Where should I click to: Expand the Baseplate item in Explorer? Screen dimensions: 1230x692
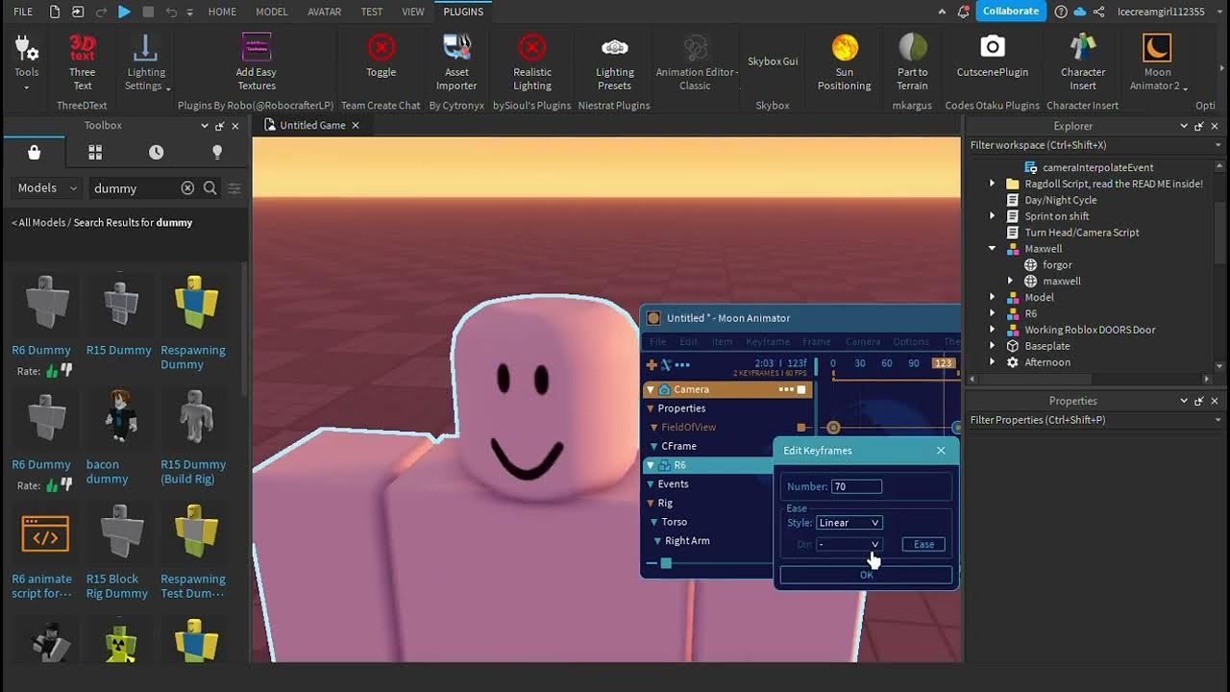pos(993,346)
